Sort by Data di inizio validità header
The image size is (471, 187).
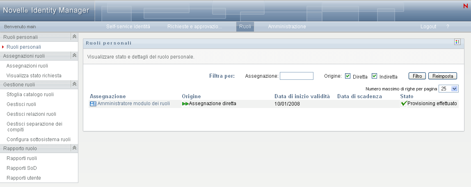point(302,97)
